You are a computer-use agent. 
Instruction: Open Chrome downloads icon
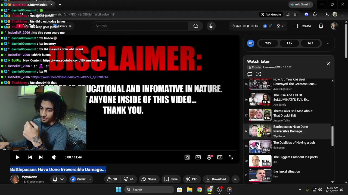tap(327, 15)
